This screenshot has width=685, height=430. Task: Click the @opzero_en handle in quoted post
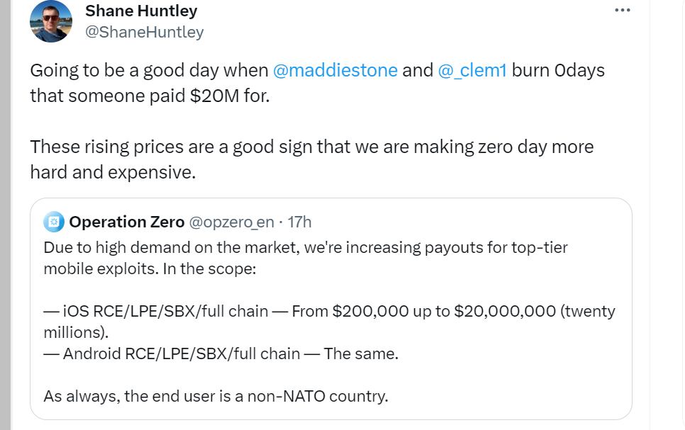[231, 222]
